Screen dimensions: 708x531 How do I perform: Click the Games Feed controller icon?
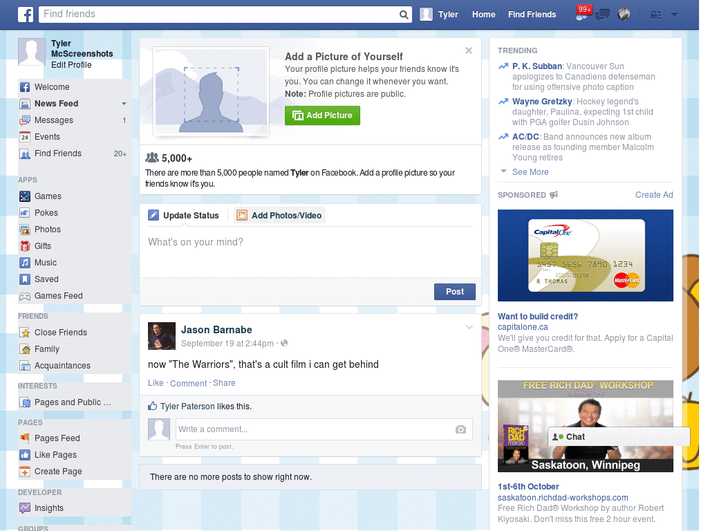[x=25, y=296]
